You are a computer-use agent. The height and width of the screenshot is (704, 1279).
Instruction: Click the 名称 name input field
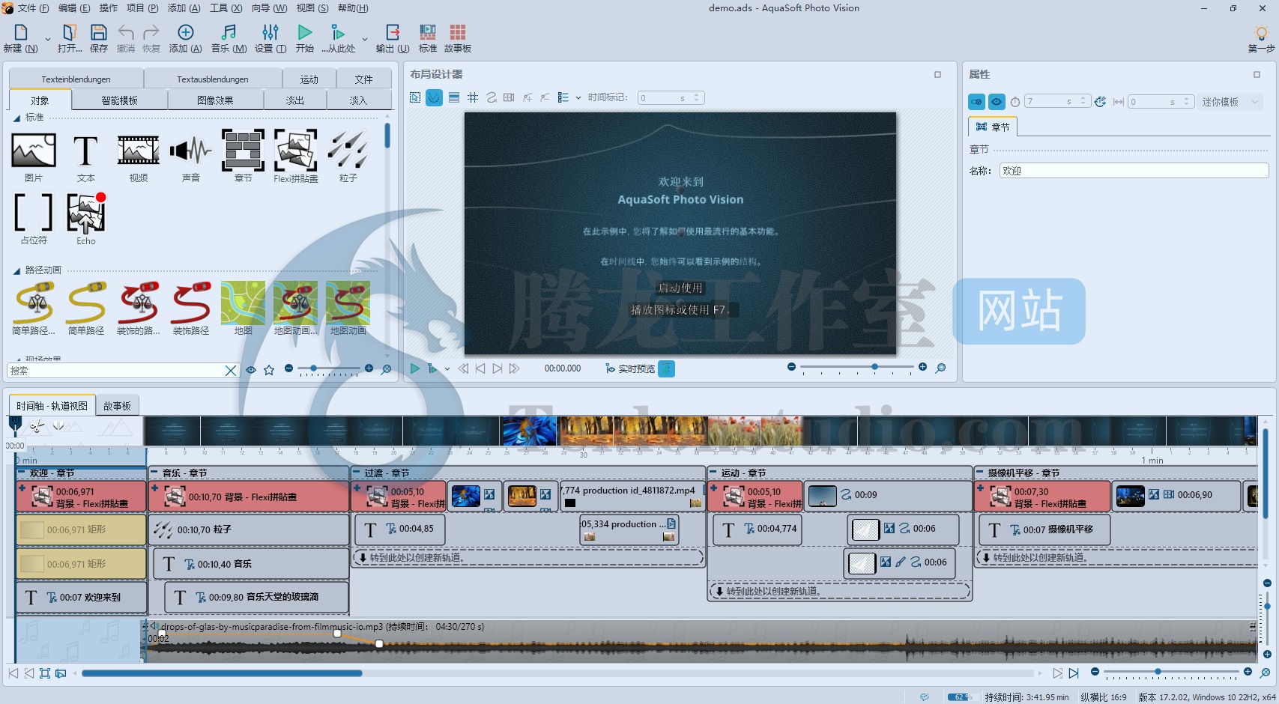tap(1133, 171)
